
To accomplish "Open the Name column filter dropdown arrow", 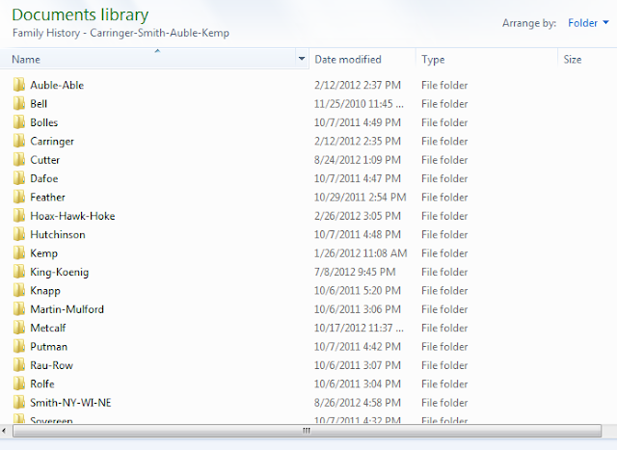I will (x=302, y=60).
